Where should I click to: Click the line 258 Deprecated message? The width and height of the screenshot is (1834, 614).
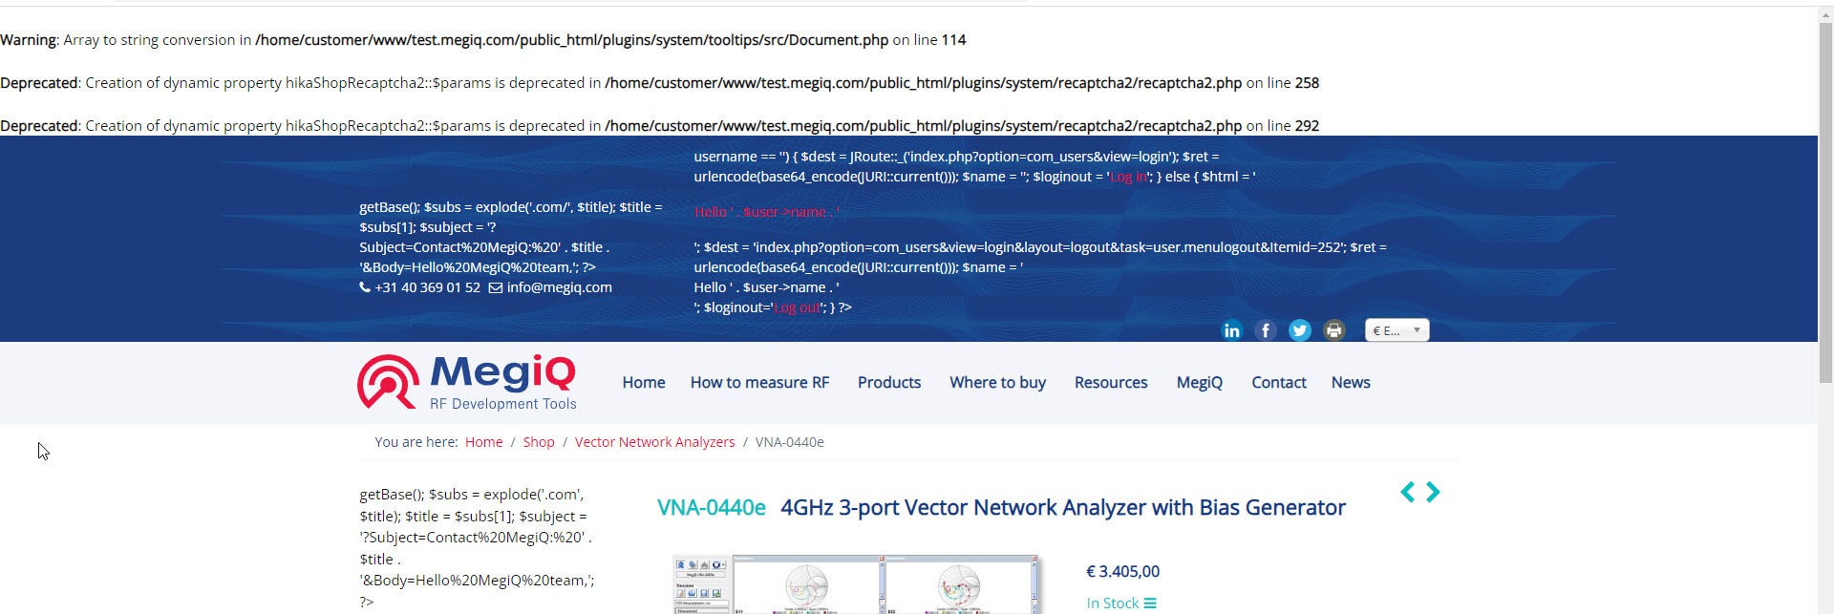point(659,83)
